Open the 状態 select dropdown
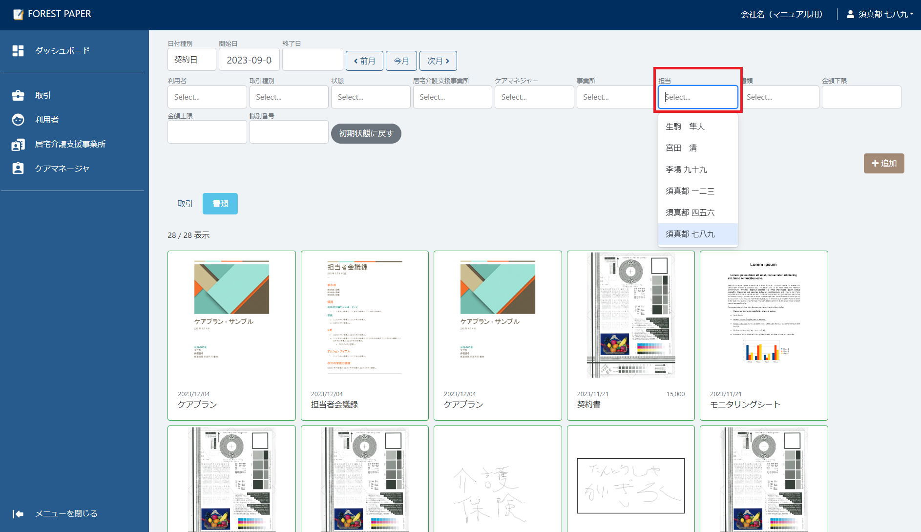921x532 pixels. point(370,97)
